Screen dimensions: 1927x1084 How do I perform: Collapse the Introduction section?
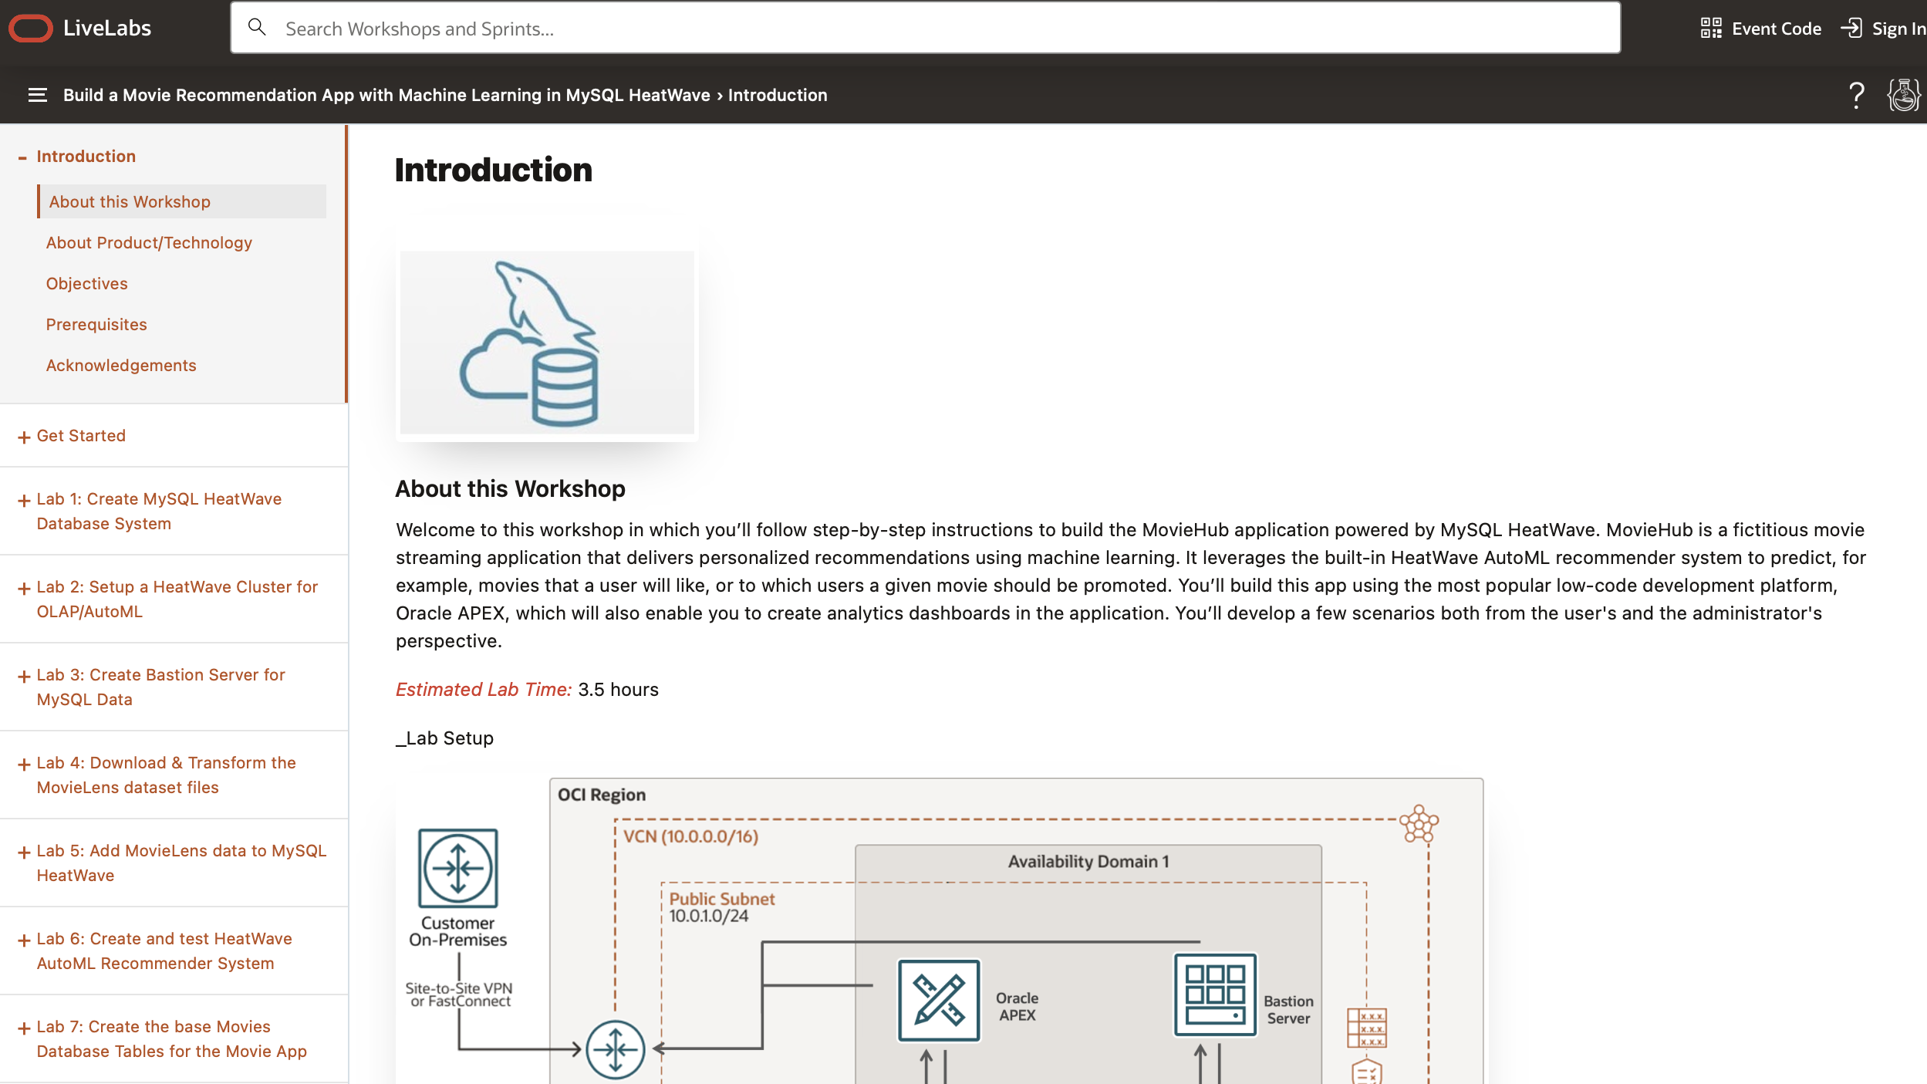[x=22, y=156]
